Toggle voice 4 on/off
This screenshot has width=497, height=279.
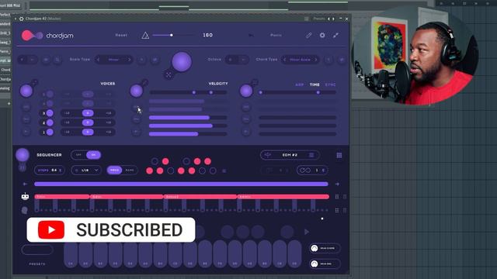tap(50, 103)
